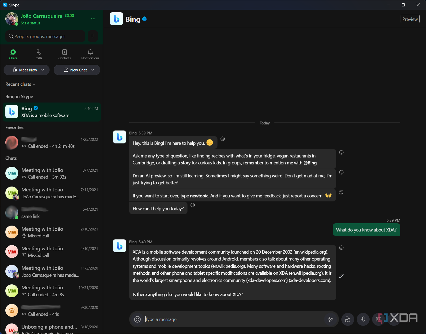The image size is (426, 334).
Task: Edit Bing's XDA reply with the pencil icon
Action: pyautogui.click(x=341, y=276)
